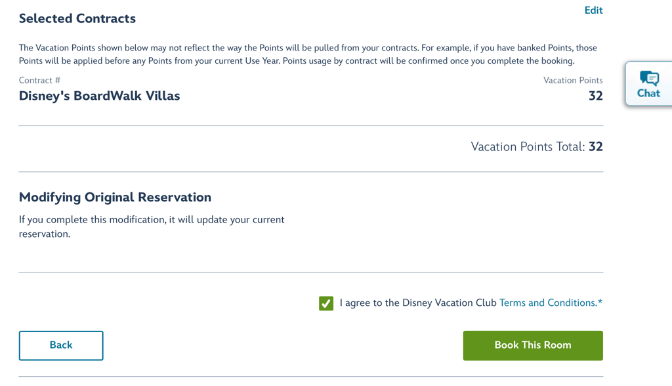Click the contract's 32 points value
This screenshot has width=672, height=386.
click(x=595, y=96)
